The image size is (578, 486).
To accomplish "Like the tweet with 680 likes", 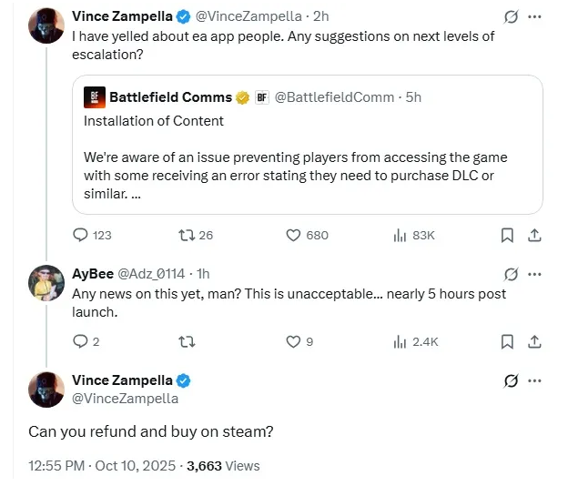I will tap(293, 235).
